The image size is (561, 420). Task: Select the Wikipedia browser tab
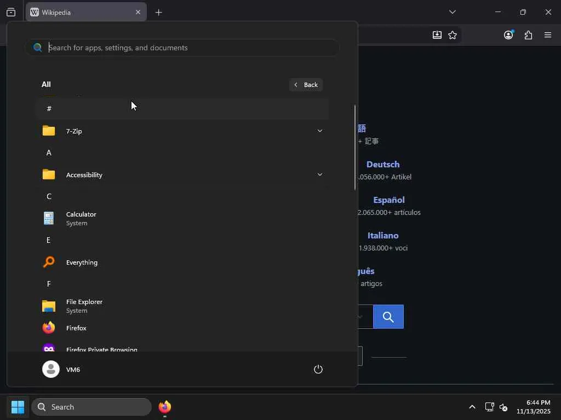[86, 12]
